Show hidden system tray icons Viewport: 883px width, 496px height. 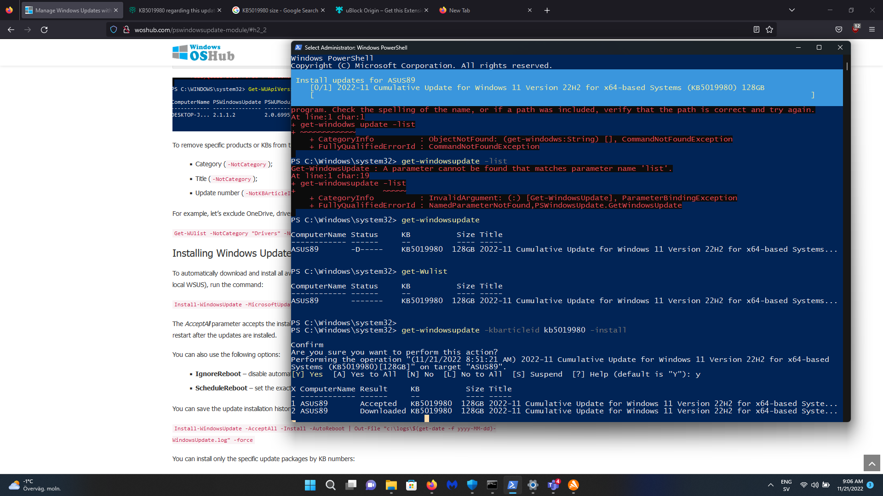[x=770, y=485]
